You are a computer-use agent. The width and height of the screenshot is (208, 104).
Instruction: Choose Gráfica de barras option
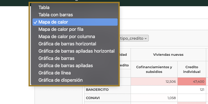(56, 58)
